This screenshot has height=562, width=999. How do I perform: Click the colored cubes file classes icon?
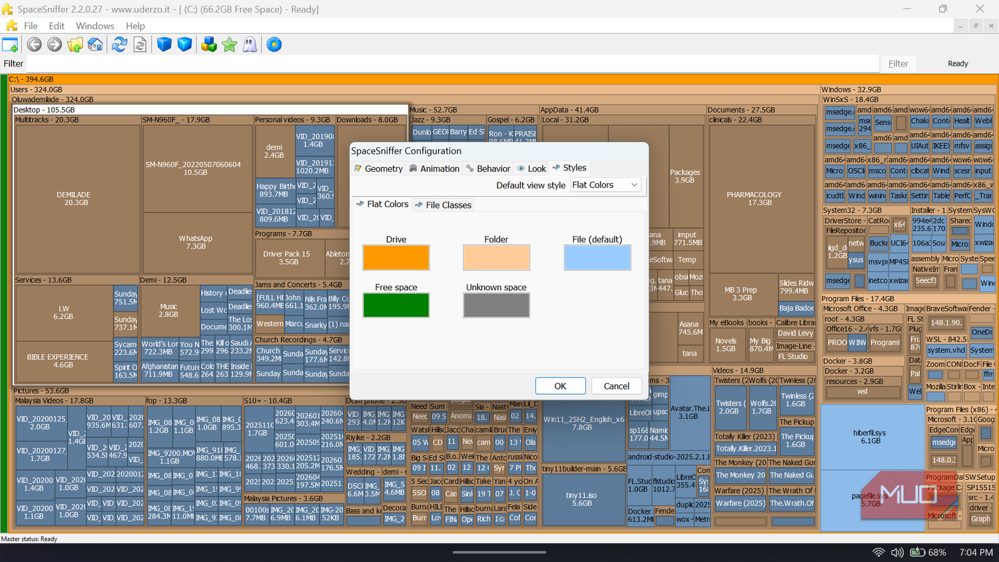[x=209, y=45]
